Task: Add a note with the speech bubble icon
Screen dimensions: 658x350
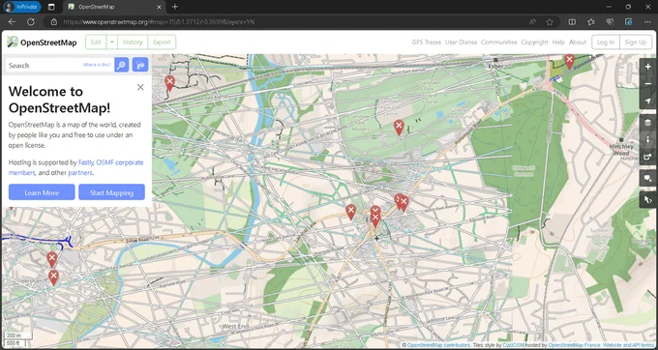Action: click(648, 178)
